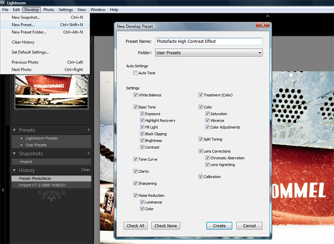Close the open Develop menu
The width and height of the screenshot is (334, 244).
(32, 9)
